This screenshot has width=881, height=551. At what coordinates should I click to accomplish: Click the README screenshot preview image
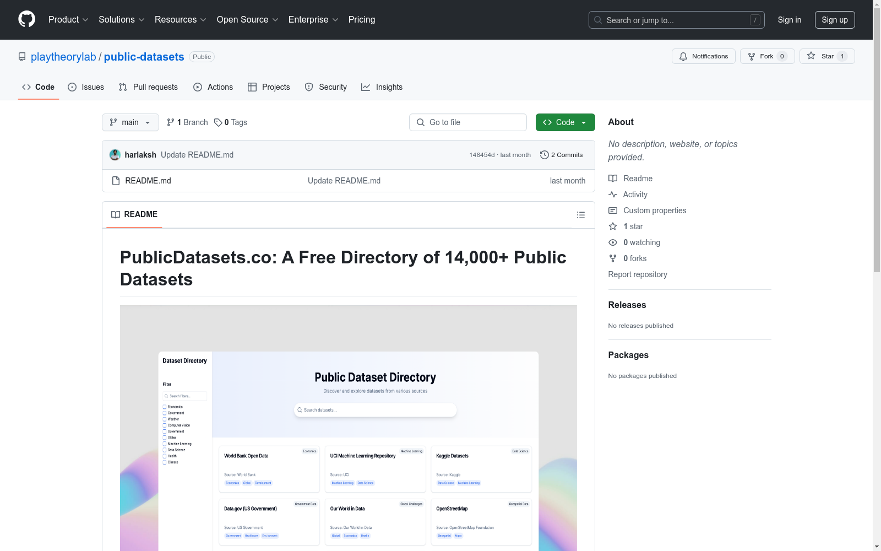pyautogui.click(x=349, y=428)
